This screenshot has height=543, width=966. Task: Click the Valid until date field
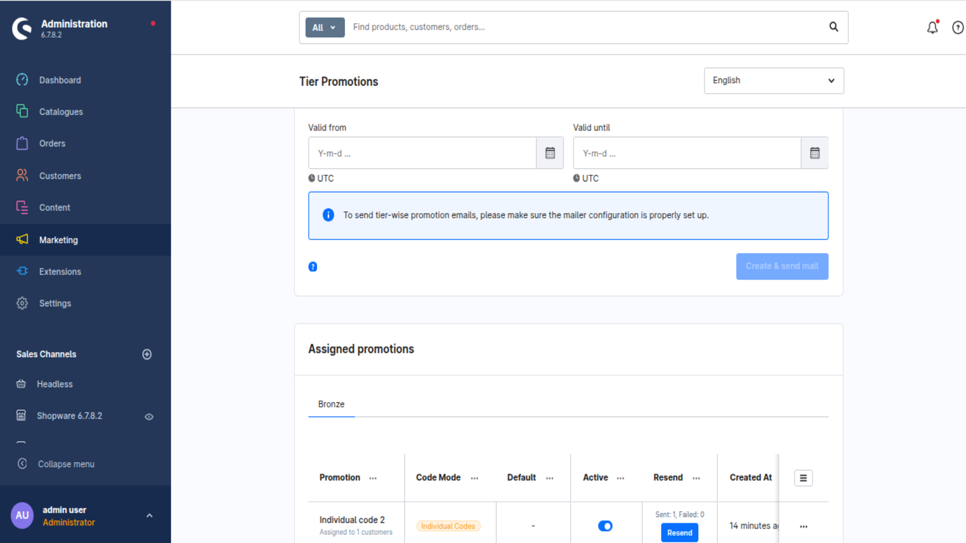[687, 153]
